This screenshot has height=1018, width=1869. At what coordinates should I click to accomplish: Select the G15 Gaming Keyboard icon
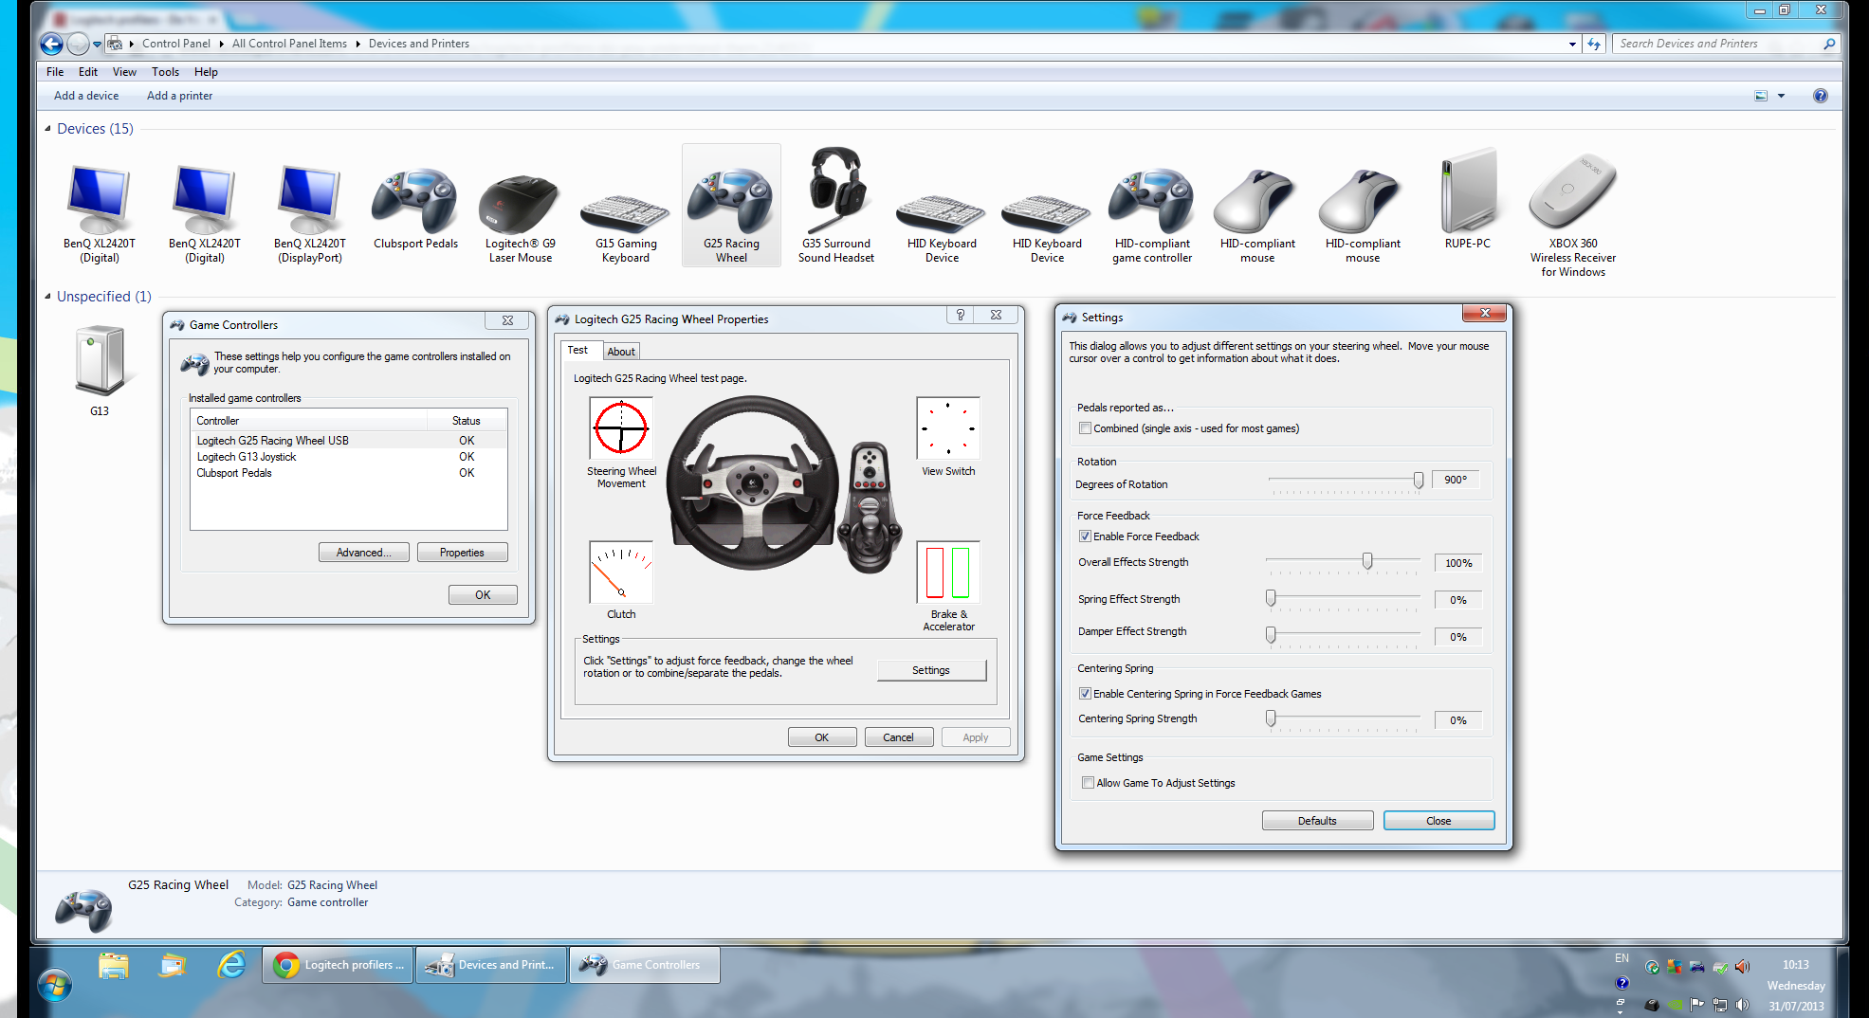coord(625,212)
